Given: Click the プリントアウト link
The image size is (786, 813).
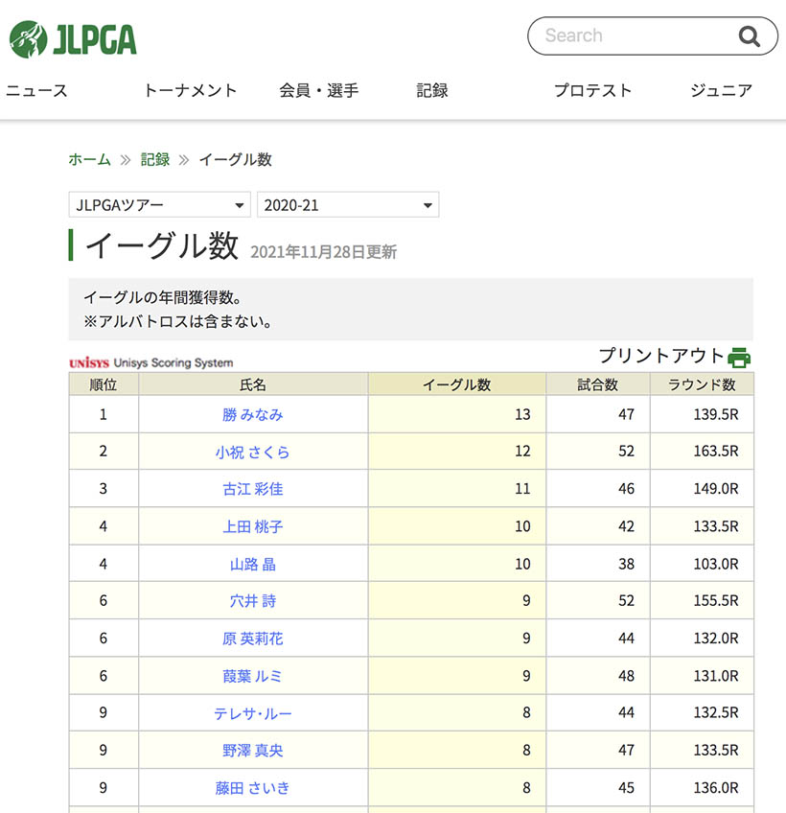Looking at the screenshot, I should (x=661, y=356).
